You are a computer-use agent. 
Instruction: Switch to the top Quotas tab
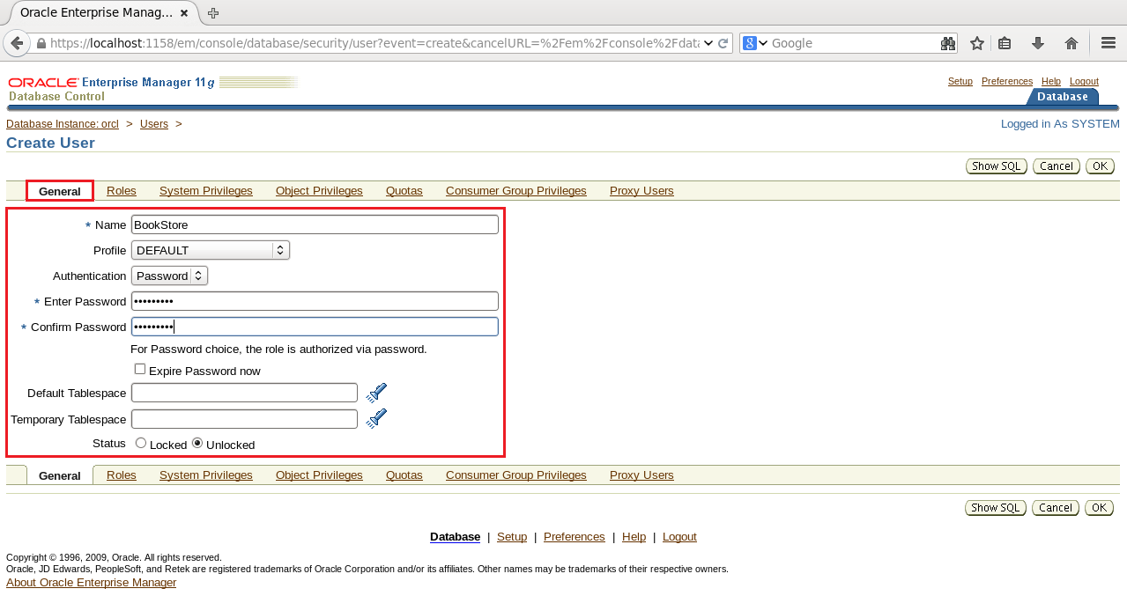click(404, 191)
